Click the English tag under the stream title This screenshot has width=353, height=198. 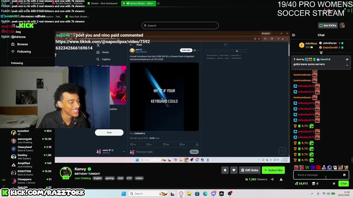pyautogui.click(x=97, y=178)
